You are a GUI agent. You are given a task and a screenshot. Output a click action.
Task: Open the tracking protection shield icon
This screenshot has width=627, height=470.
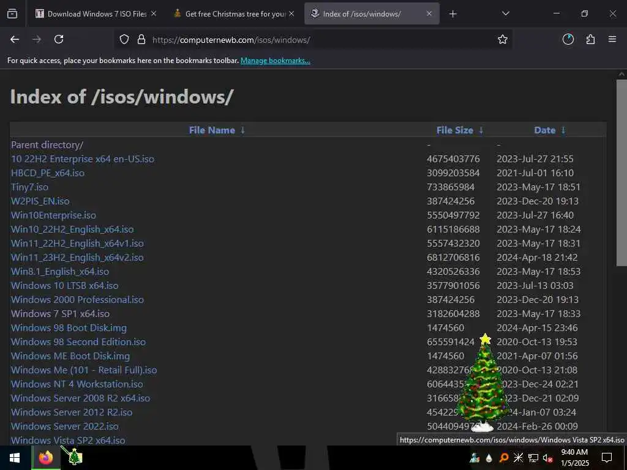[124, 40]
